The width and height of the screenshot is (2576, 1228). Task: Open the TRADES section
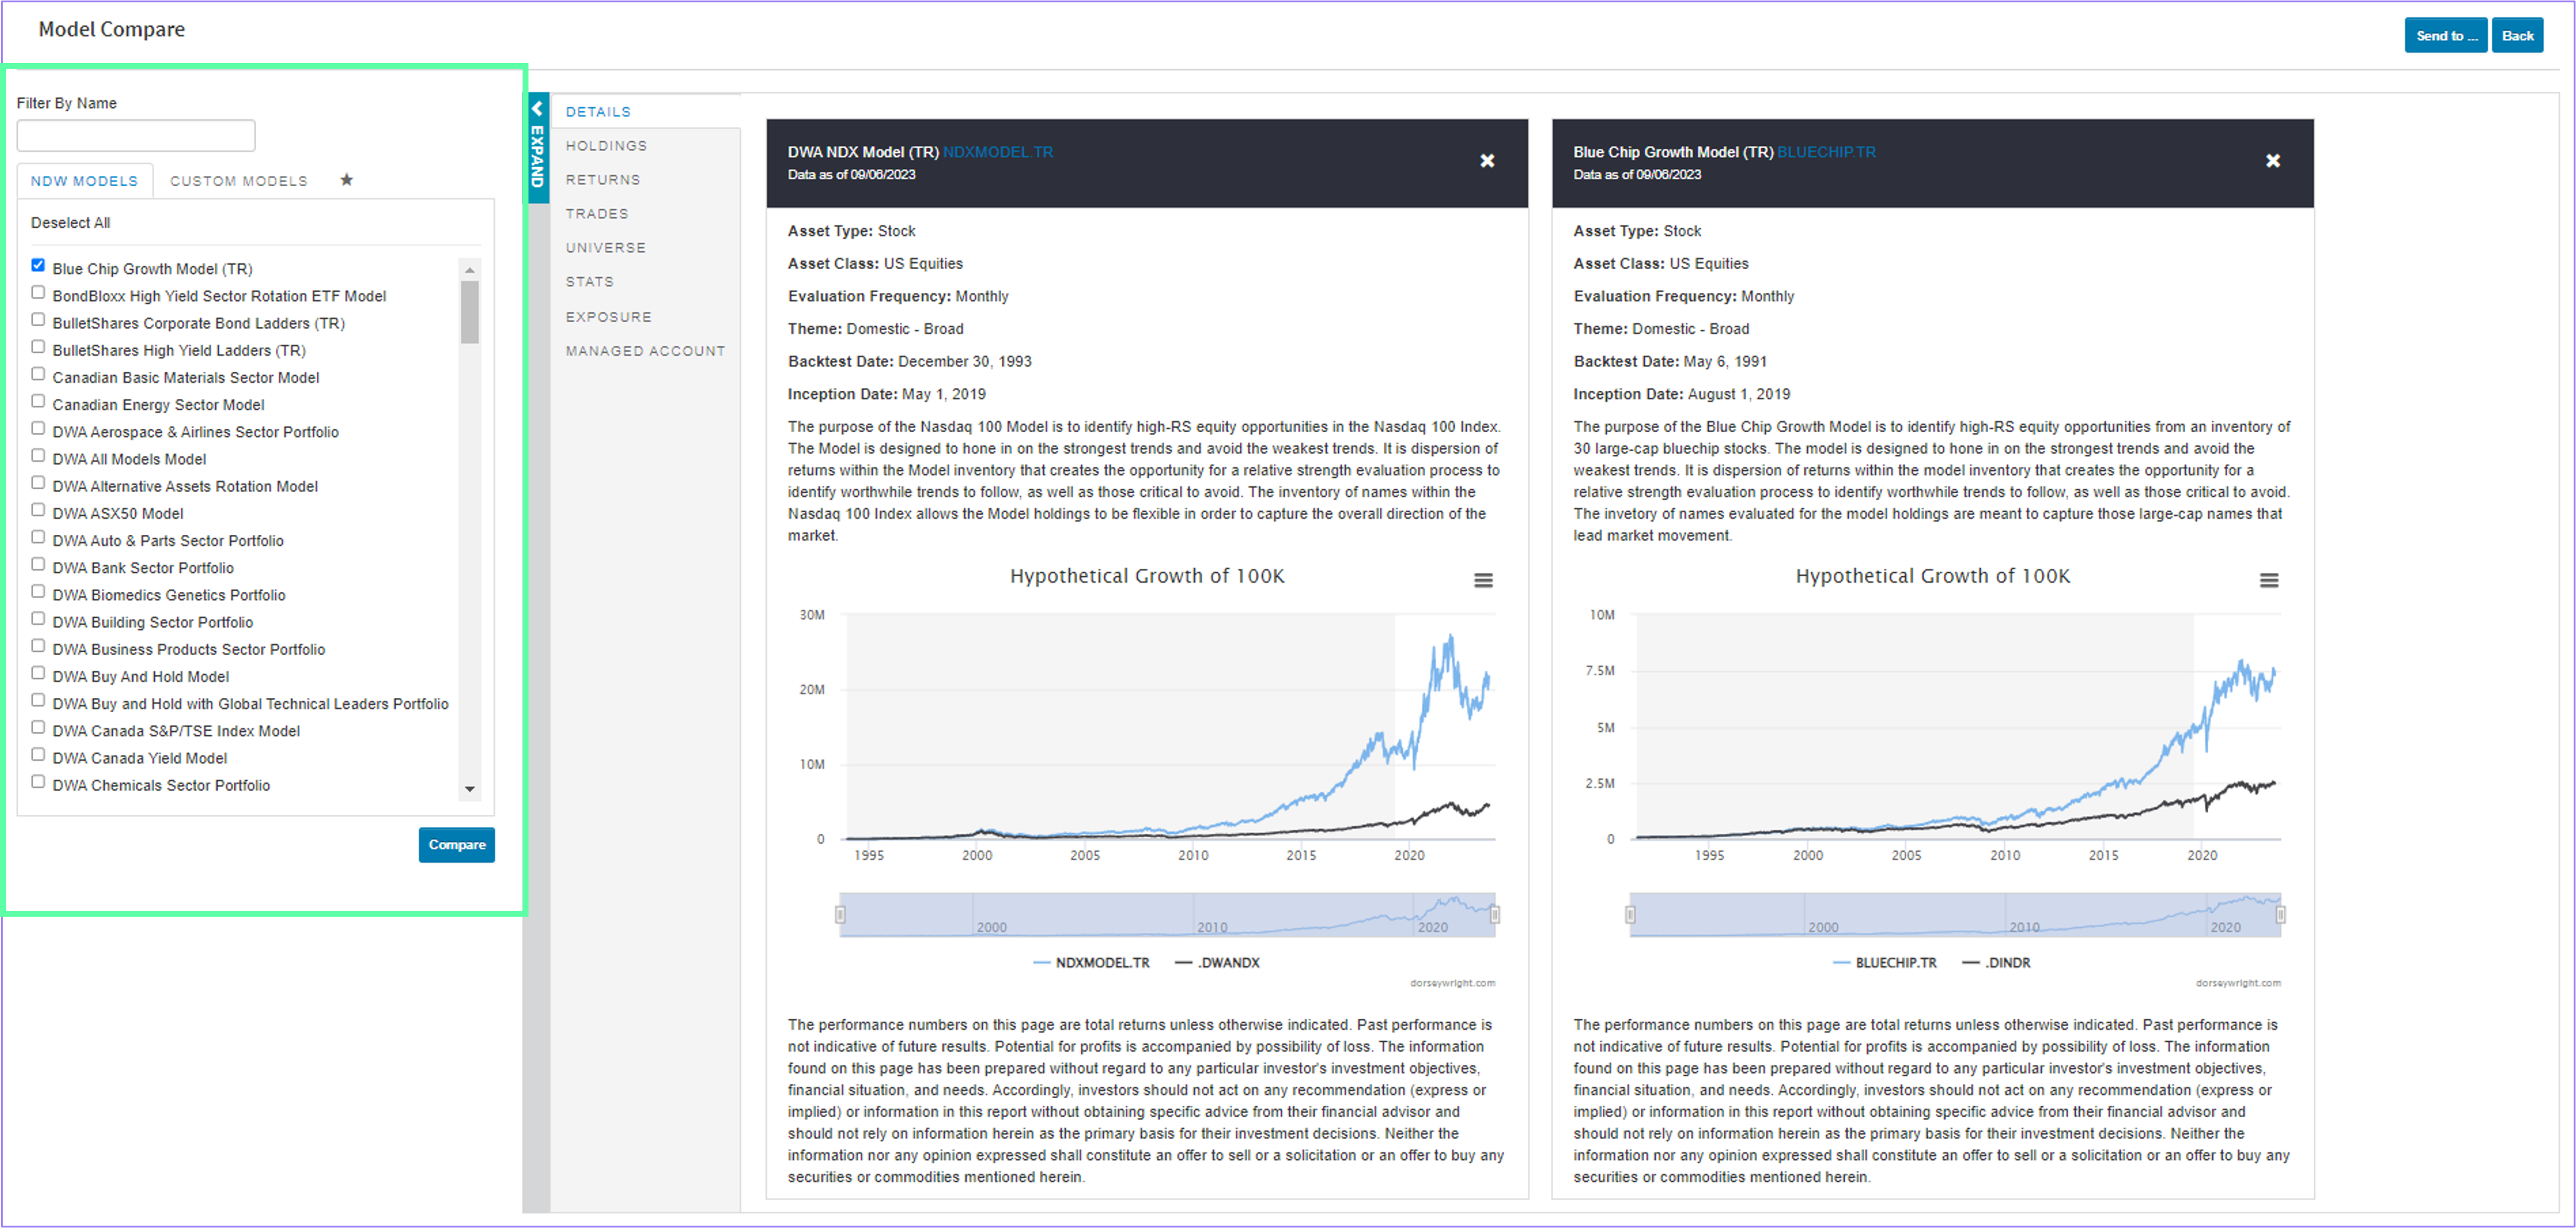point(597,214)
